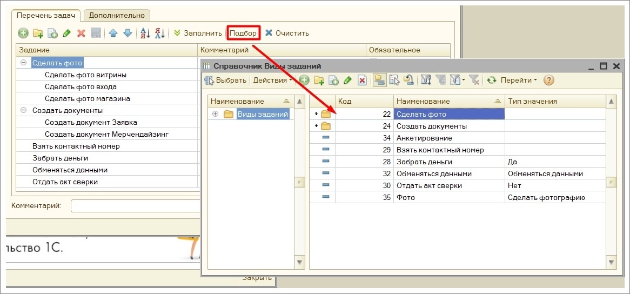630x294 pixels.
Task: Copy element in Справочник Виды заданий toolbar
Action: pos(333,81)
